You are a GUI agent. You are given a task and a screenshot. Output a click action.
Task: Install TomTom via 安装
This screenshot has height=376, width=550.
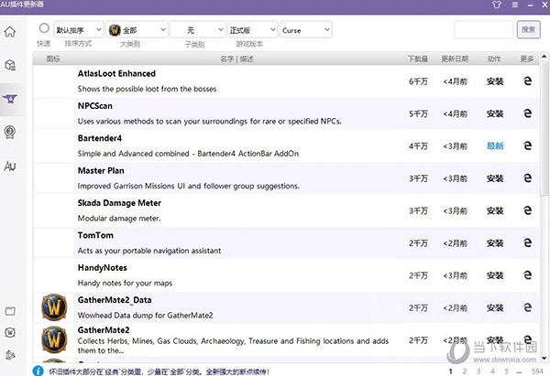pos(495,243)
